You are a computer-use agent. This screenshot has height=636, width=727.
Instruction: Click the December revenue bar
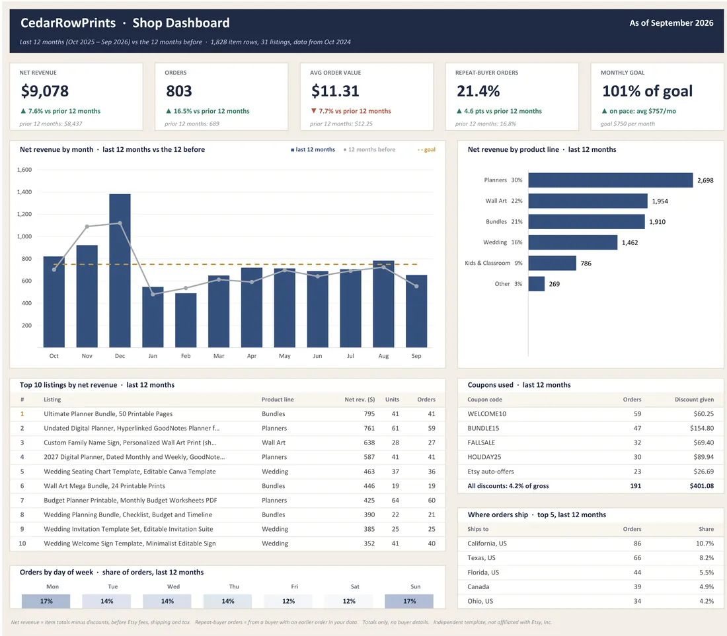(x=120, y=271)
